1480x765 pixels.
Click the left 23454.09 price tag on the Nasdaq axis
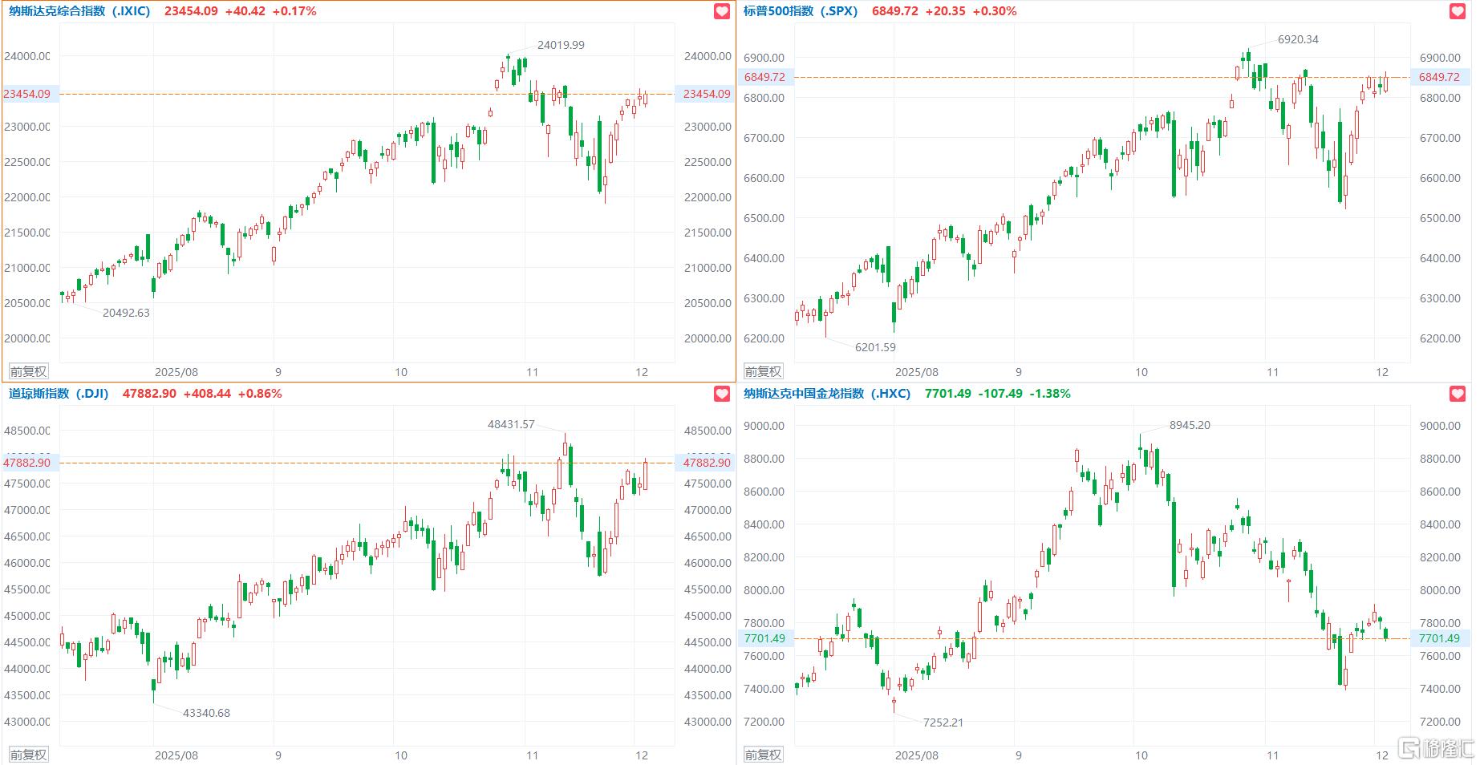[27, 94]
